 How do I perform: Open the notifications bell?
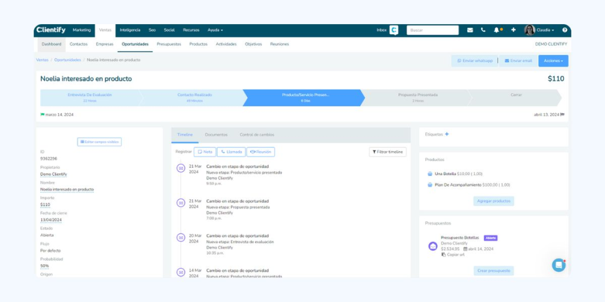[x=497, y=30]
